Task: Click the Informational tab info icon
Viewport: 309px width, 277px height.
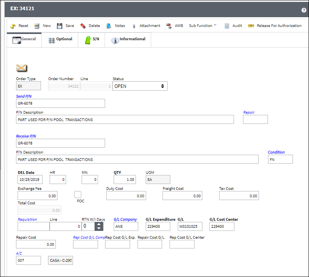Action: (115, 40)
